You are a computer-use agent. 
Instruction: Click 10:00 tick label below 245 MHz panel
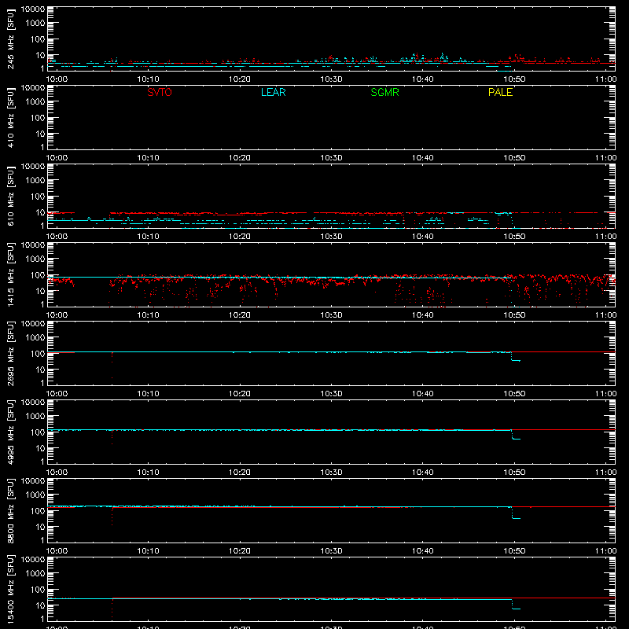[x=57, y=79]
